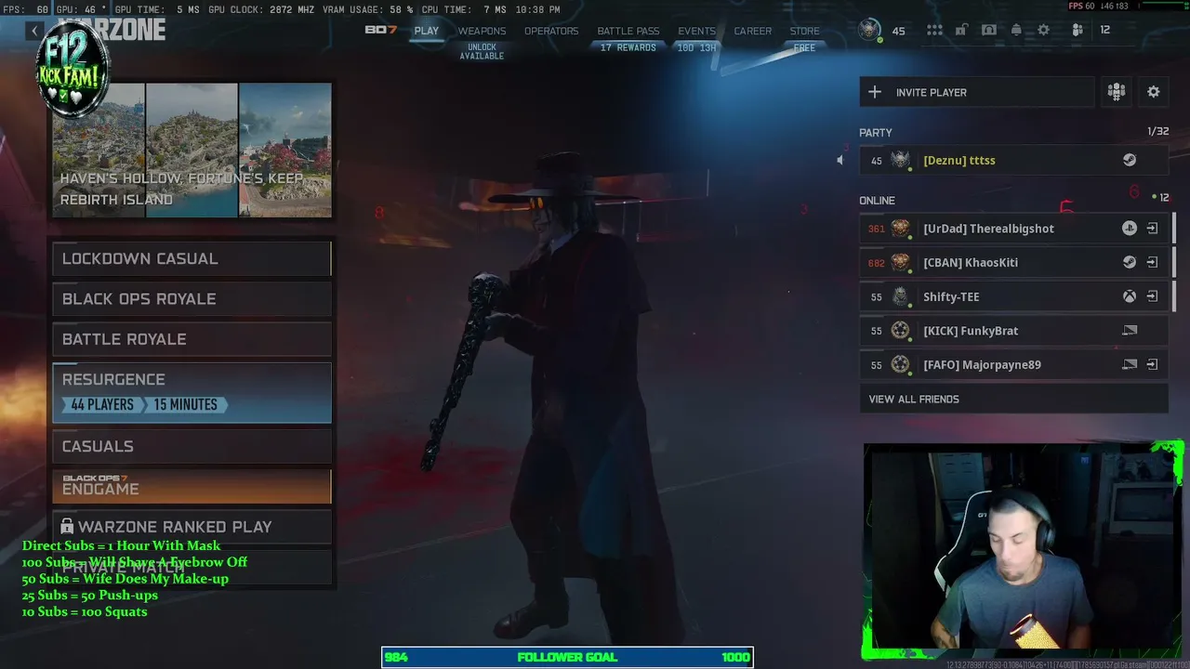This screenshot has width=1190, height=669.
Task: Click the 17 Rewards label under Battle Pass
Action: coord(628,47)
